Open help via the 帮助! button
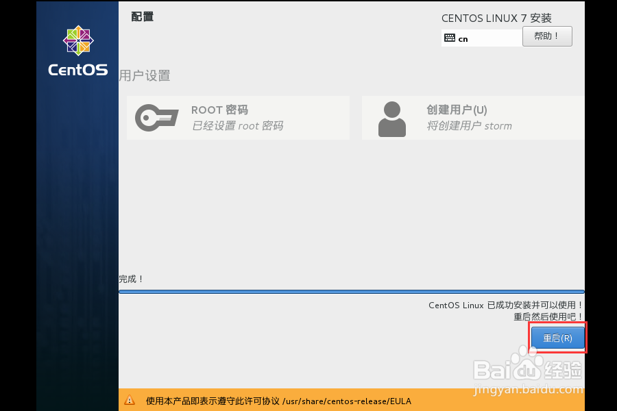The image size is (617, 411). click(547, 36)
